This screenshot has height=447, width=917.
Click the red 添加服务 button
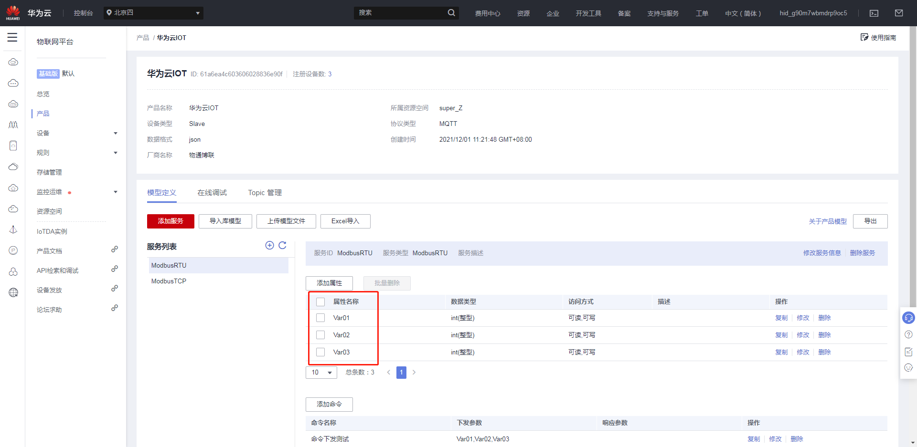click(171, 221)
